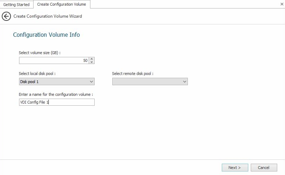
Task: Click the 'Select volume size (GB)' label
Action: [40, 53]
